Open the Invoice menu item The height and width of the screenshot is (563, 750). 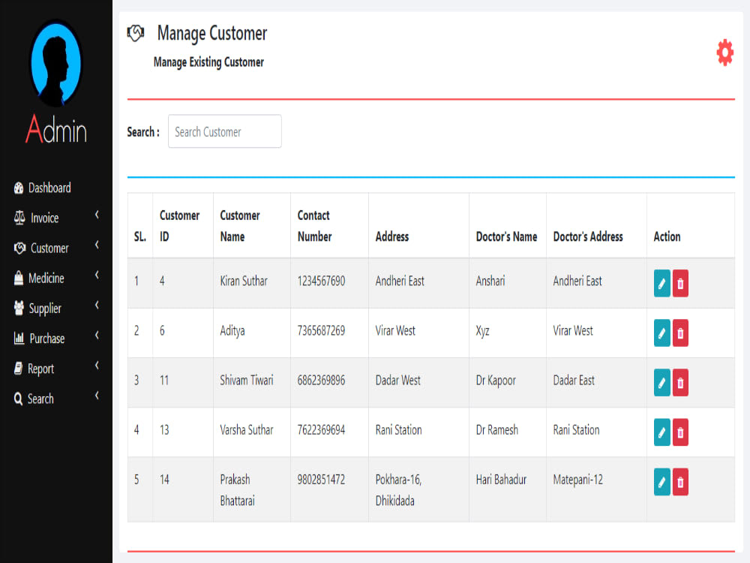coord(44,218)
